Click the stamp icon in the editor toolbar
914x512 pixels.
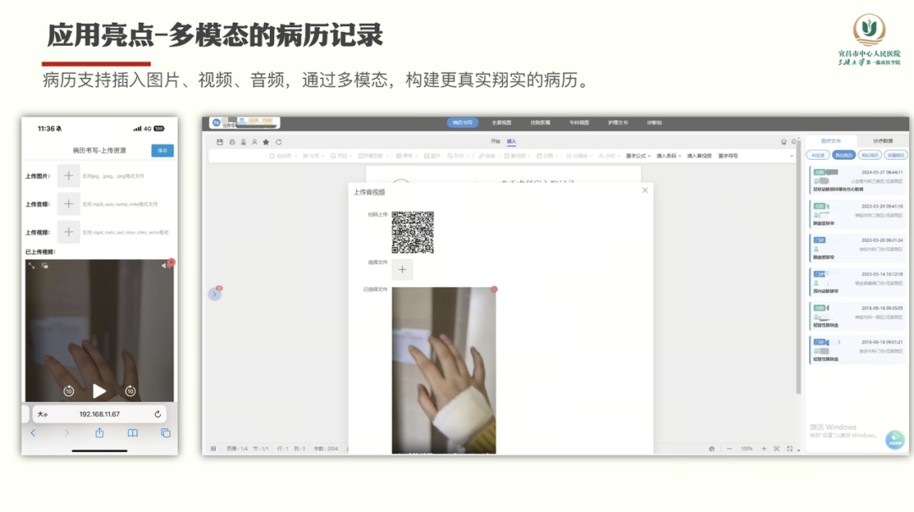tap(243, 141)
